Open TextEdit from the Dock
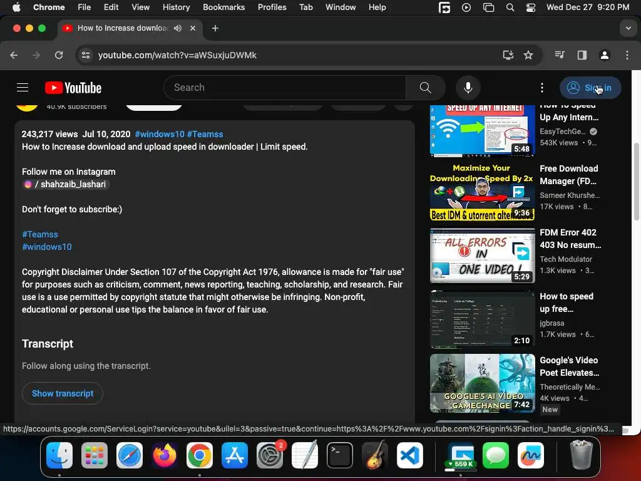The width and height of the screenshot is (641, 481). coord(305,455)
